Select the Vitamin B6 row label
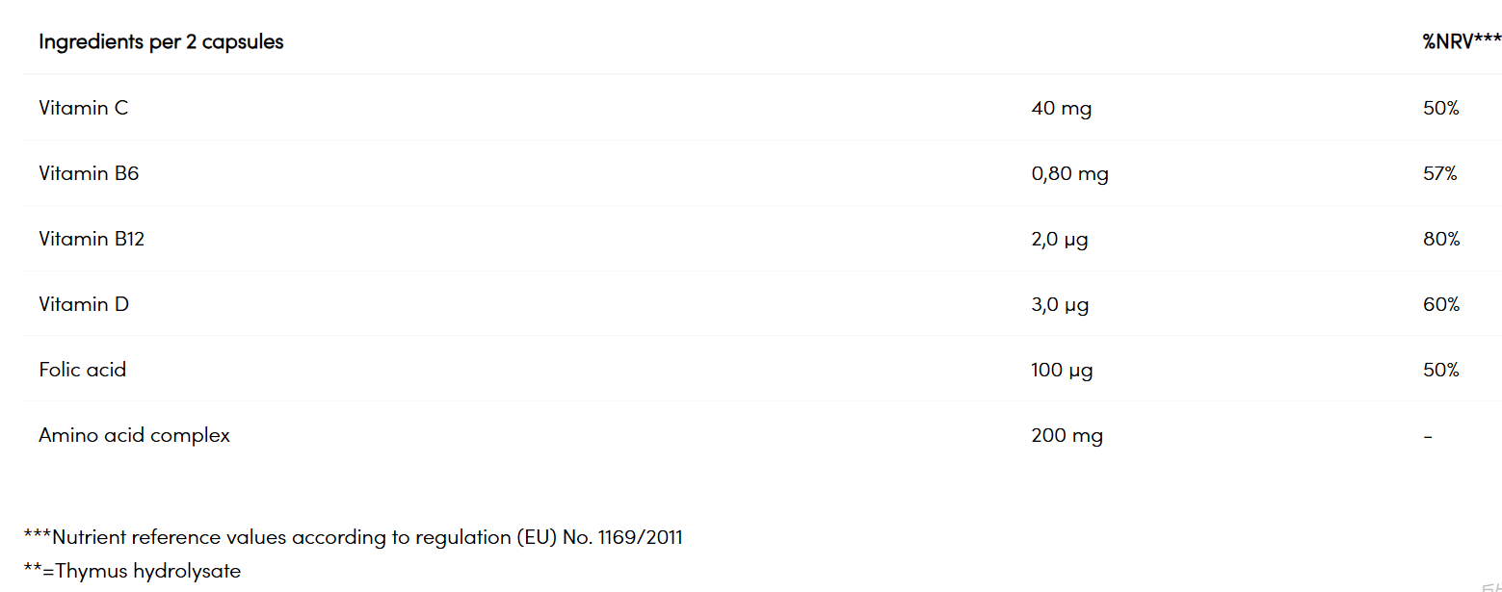This screenshot has height=592, width=1502. pyautogui.click(x=89, y=173)
